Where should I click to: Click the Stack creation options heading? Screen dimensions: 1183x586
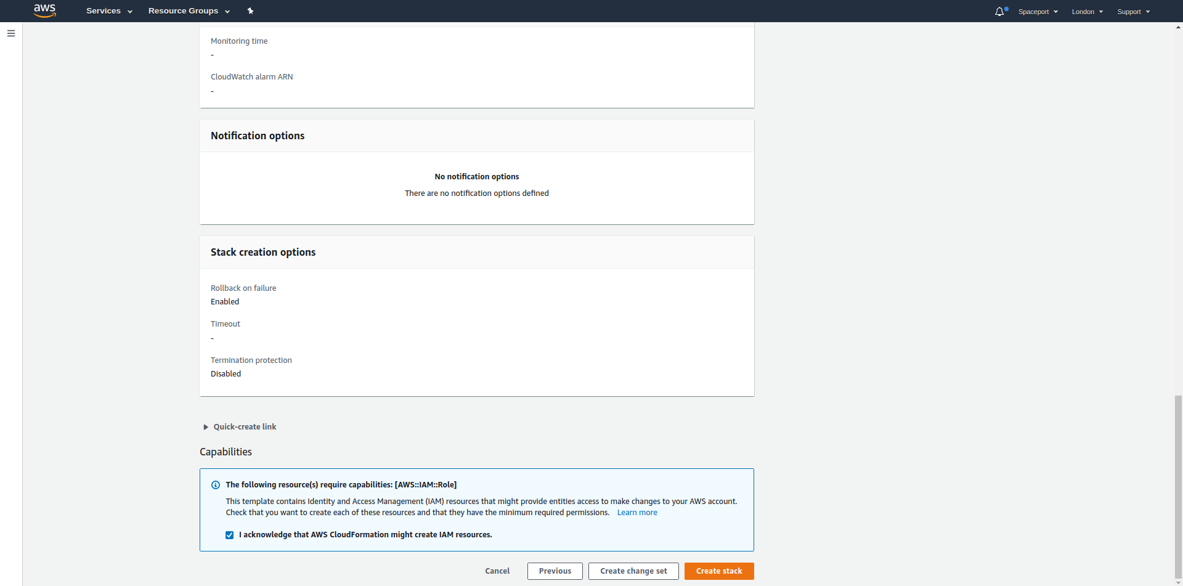click(263, 252)
